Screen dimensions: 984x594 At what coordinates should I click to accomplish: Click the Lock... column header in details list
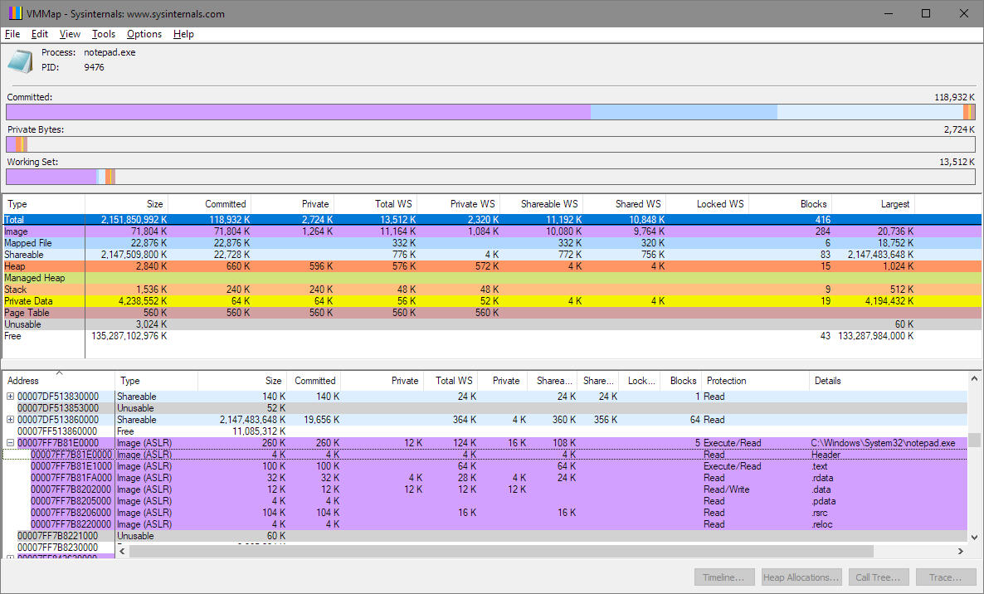(x=640, y=381)
